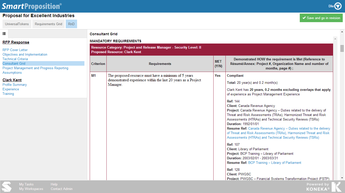345x193 pixels.
Task: Open the Help link in footer
Action: coord(54,184)
